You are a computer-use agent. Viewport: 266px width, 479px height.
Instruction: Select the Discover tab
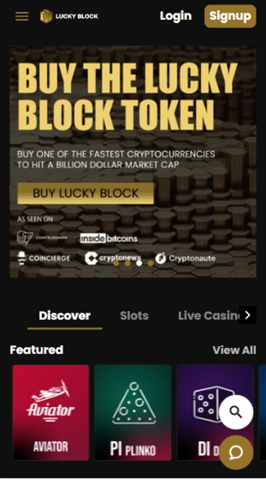tap(65, 316)
